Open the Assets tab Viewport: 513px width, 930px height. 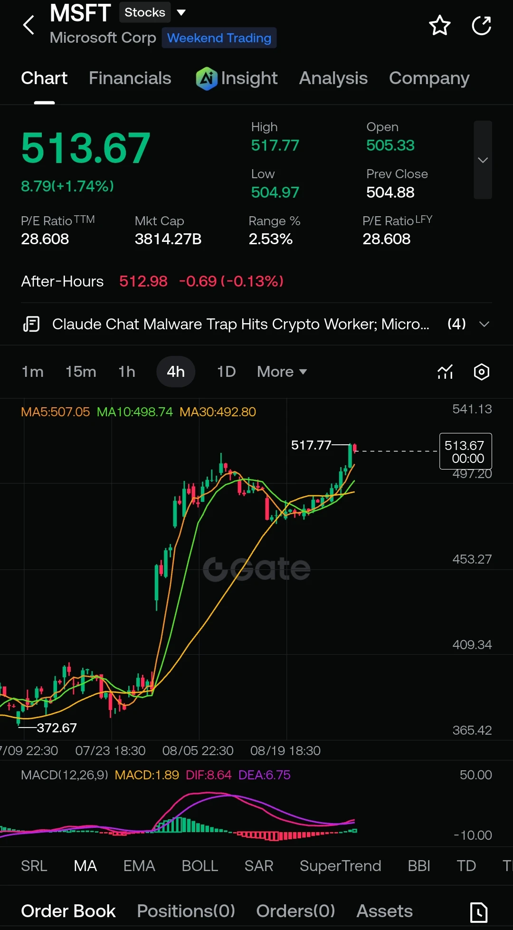tap(384, 911)
